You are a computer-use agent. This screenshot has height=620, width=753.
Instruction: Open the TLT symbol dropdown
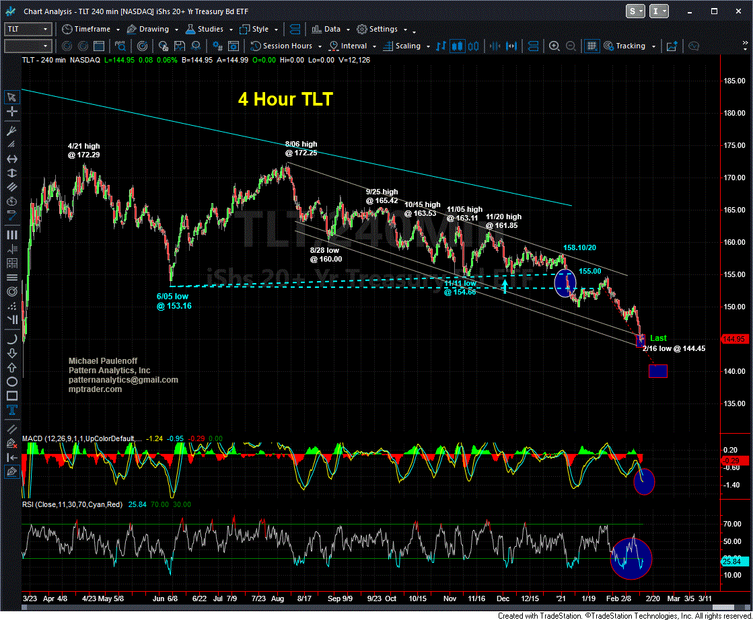point(28,30)
